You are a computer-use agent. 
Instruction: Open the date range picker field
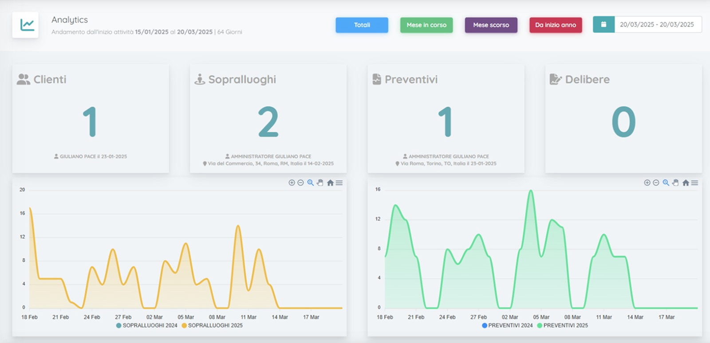coord(657,25)
